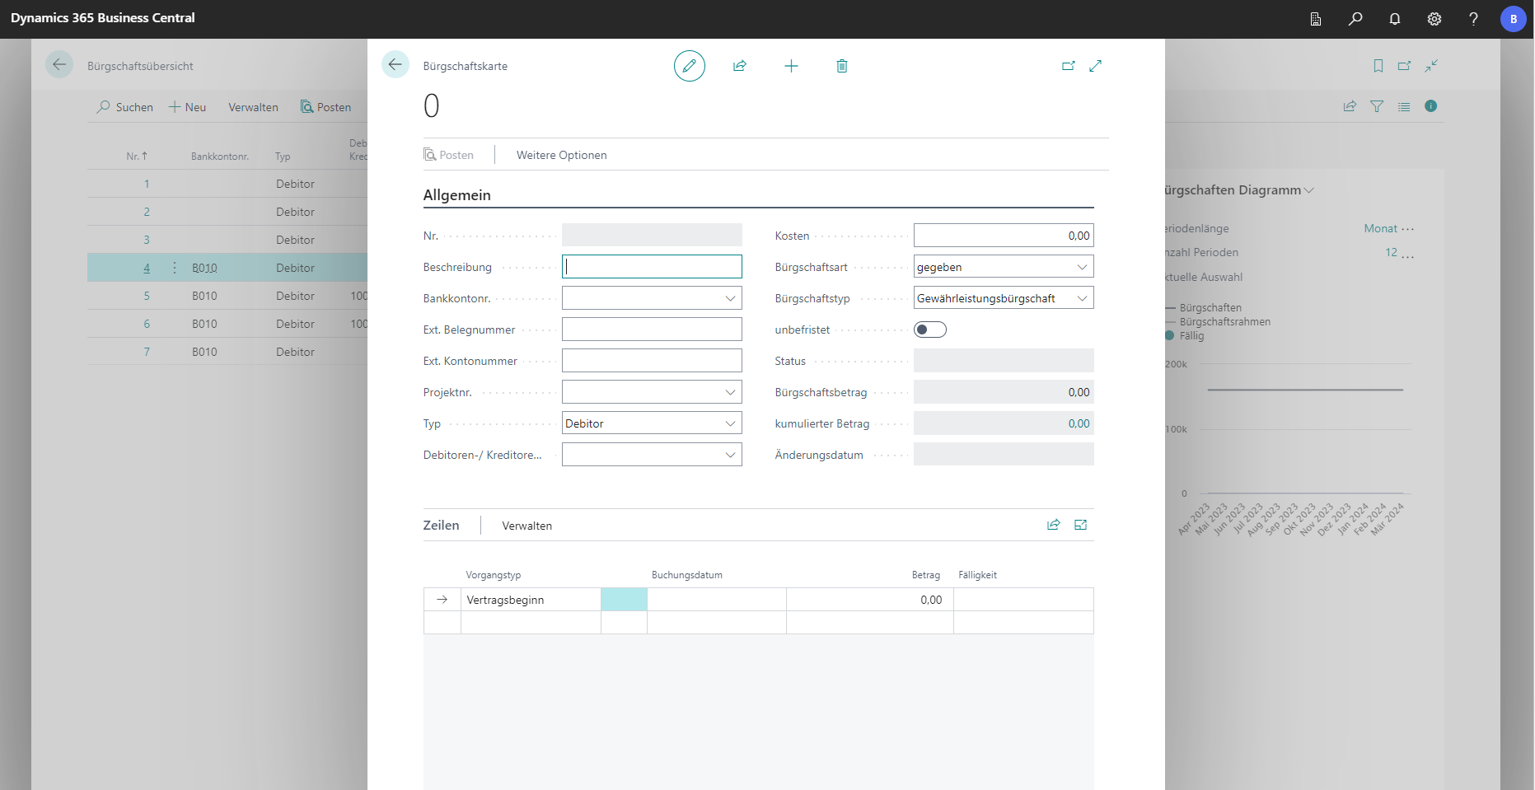Open the notifications bell icon

click(1395, 19)
